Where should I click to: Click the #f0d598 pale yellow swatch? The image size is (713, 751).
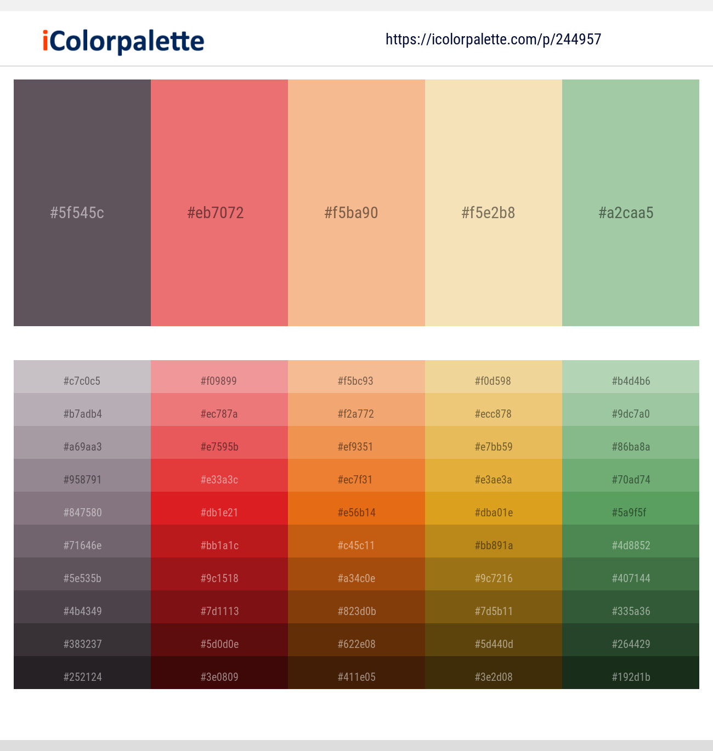[493, 381]
